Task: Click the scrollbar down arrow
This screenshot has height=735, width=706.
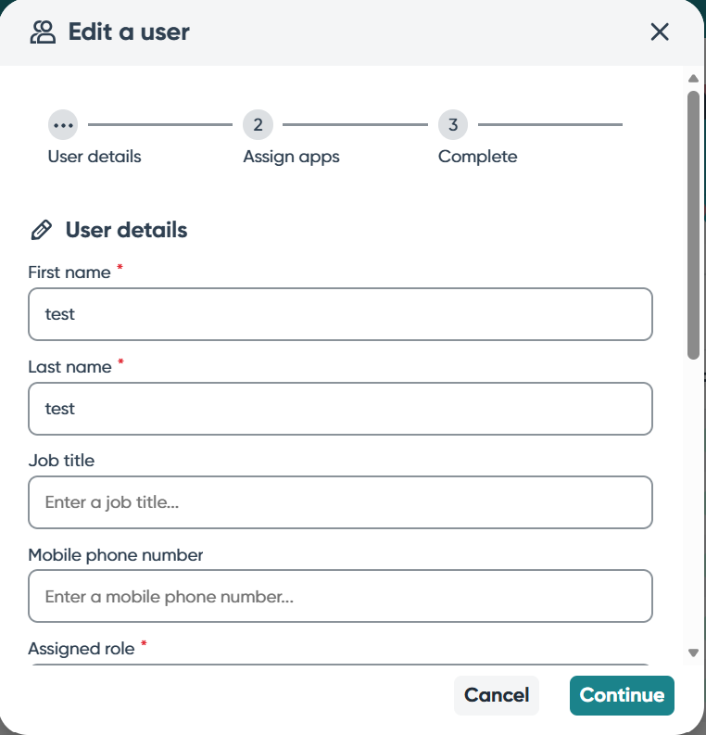Action: click(x=693, y=653)
